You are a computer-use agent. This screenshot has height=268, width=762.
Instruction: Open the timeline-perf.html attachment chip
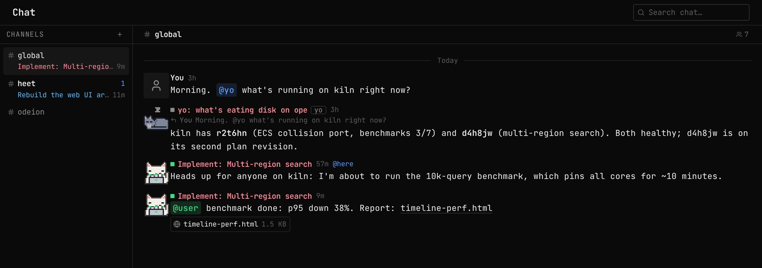[230, 224]
